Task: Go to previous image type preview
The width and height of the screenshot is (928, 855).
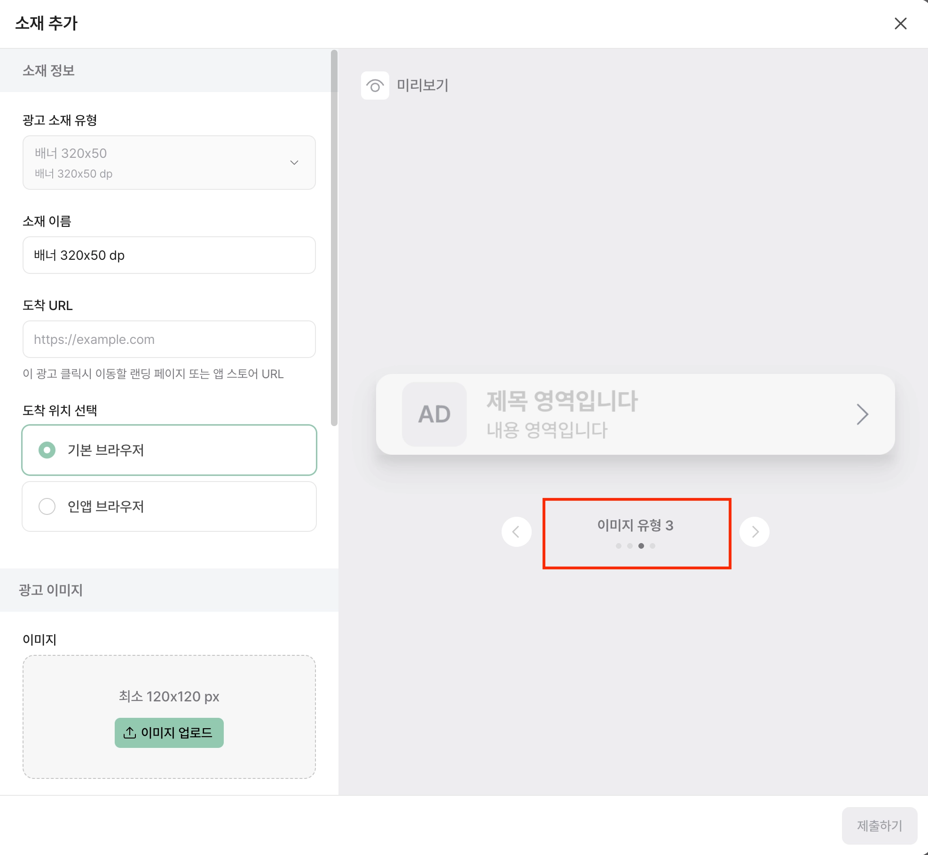Action: point(516,532)
